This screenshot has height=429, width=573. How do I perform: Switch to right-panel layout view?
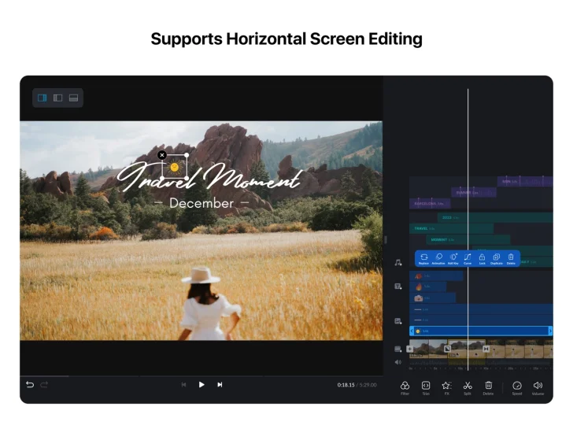click(43, 98)
